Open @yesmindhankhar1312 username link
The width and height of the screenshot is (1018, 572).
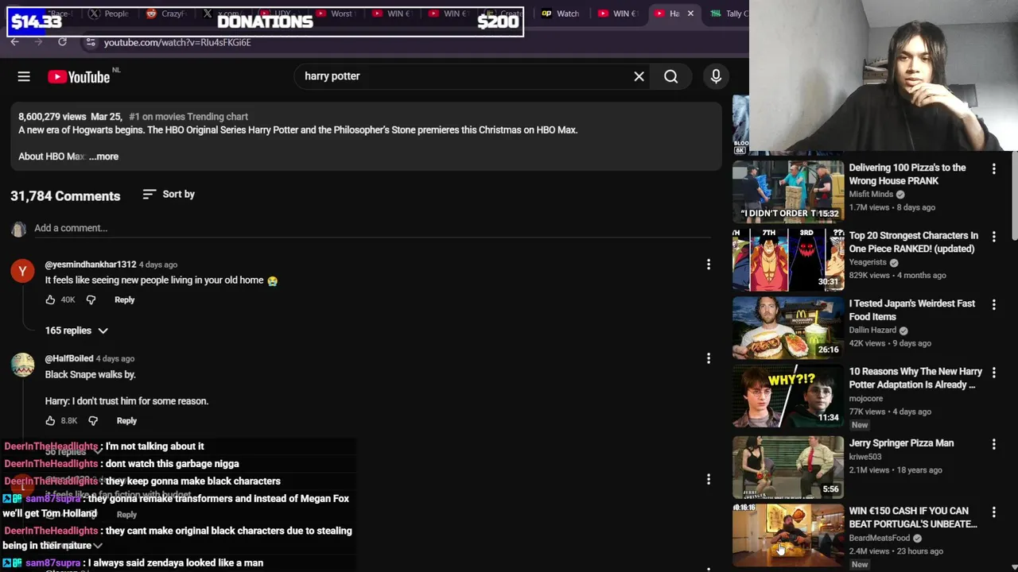(x=91, y=265)
